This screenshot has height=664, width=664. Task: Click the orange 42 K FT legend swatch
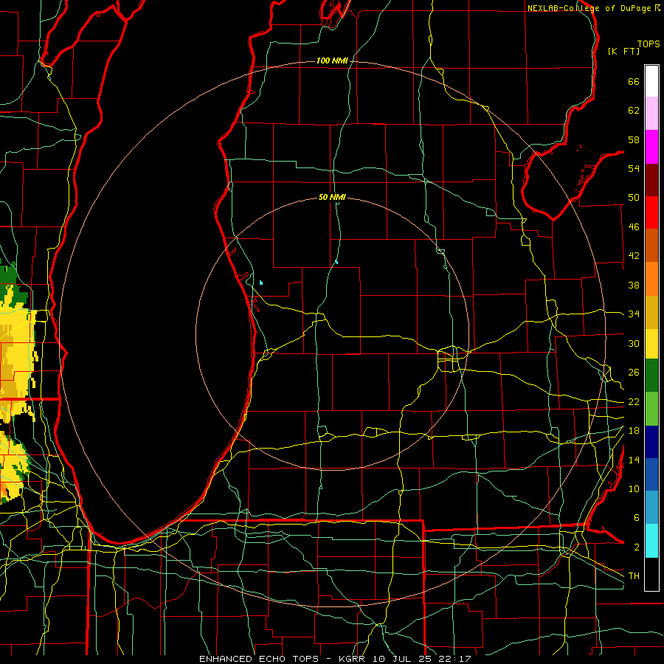click(651, 279)
